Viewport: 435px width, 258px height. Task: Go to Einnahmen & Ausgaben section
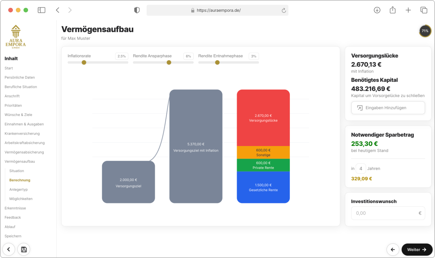(24, 124)
